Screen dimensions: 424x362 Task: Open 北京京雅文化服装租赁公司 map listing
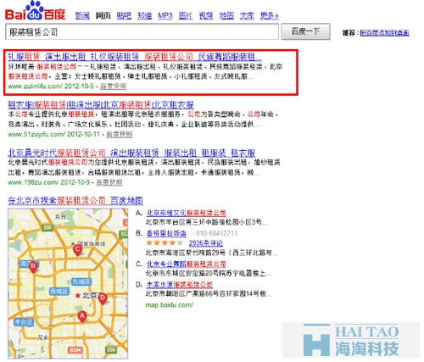(x=187, y=213)
